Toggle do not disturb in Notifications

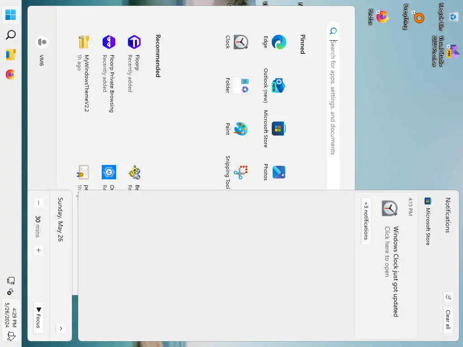pos(448,297)
